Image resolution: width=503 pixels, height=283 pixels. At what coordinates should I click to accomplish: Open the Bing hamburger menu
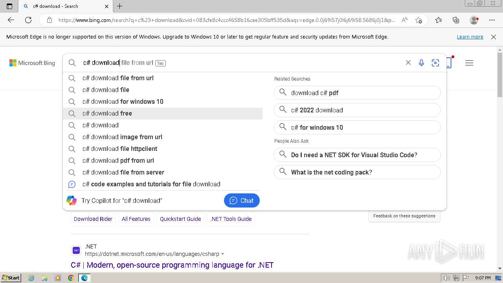coord(469,63)
